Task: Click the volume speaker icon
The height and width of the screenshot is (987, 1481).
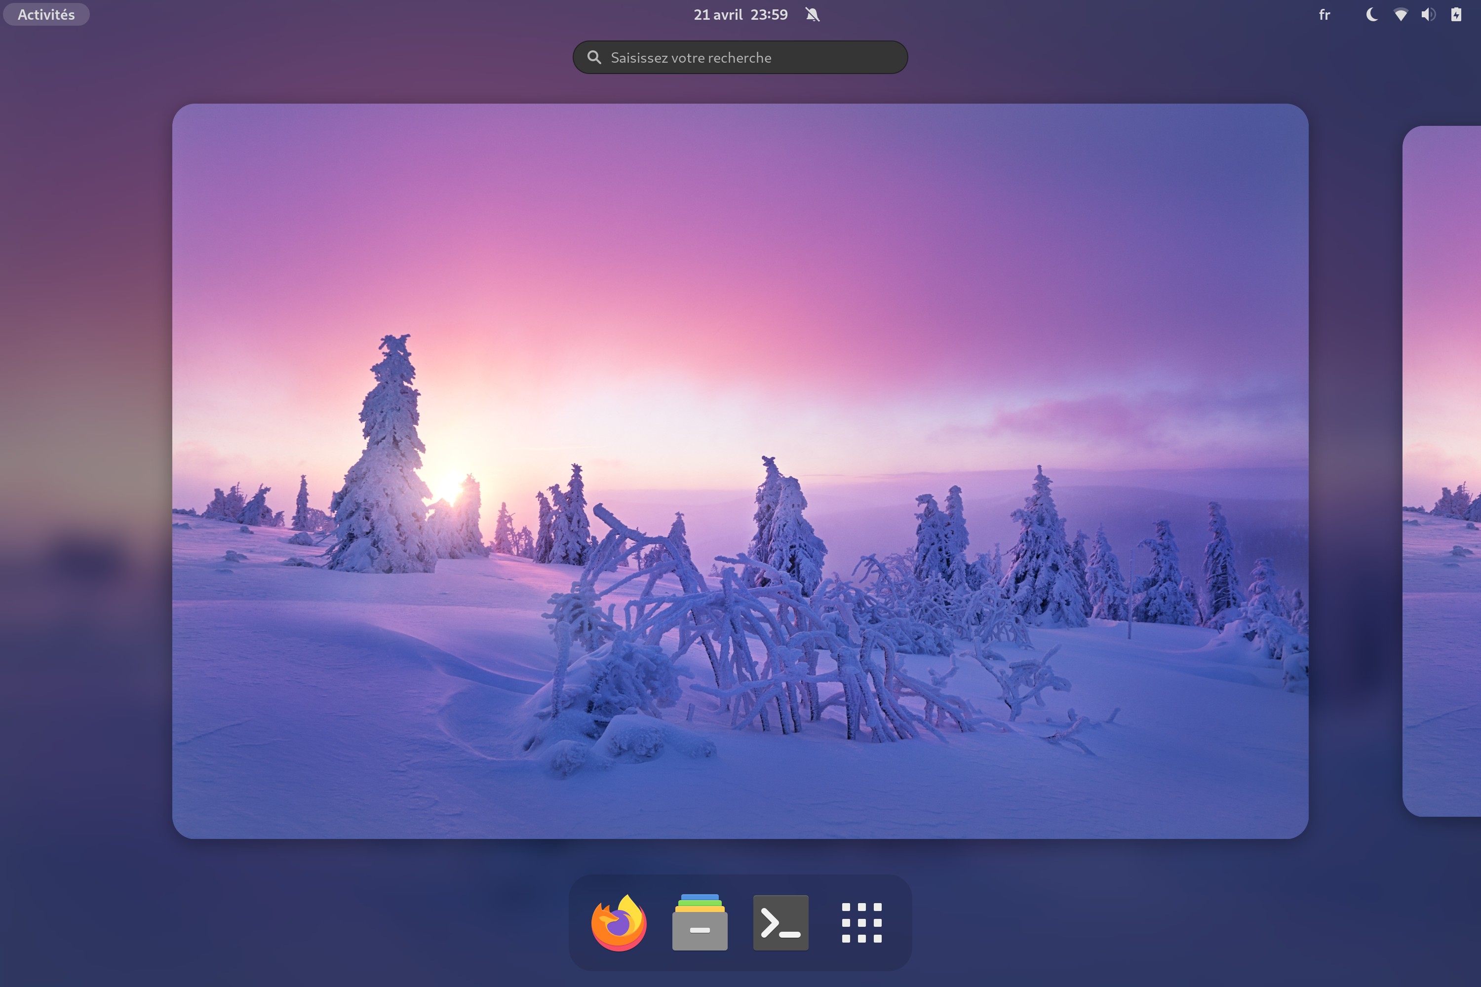Action: pyautogui.click(x=1428, y=14)
